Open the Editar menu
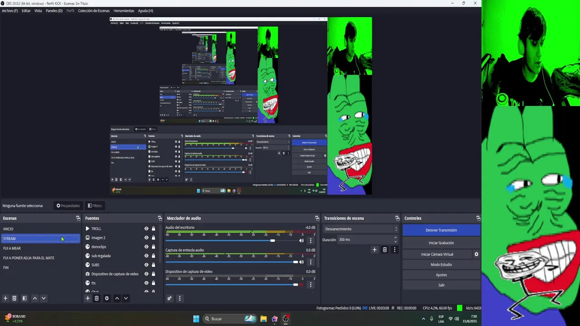The height and width of the screenshot is (326, 580). click(26, 11)
